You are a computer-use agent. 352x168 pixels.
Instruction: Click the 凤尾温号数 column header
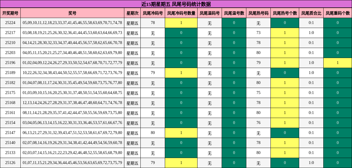point(234,13)
